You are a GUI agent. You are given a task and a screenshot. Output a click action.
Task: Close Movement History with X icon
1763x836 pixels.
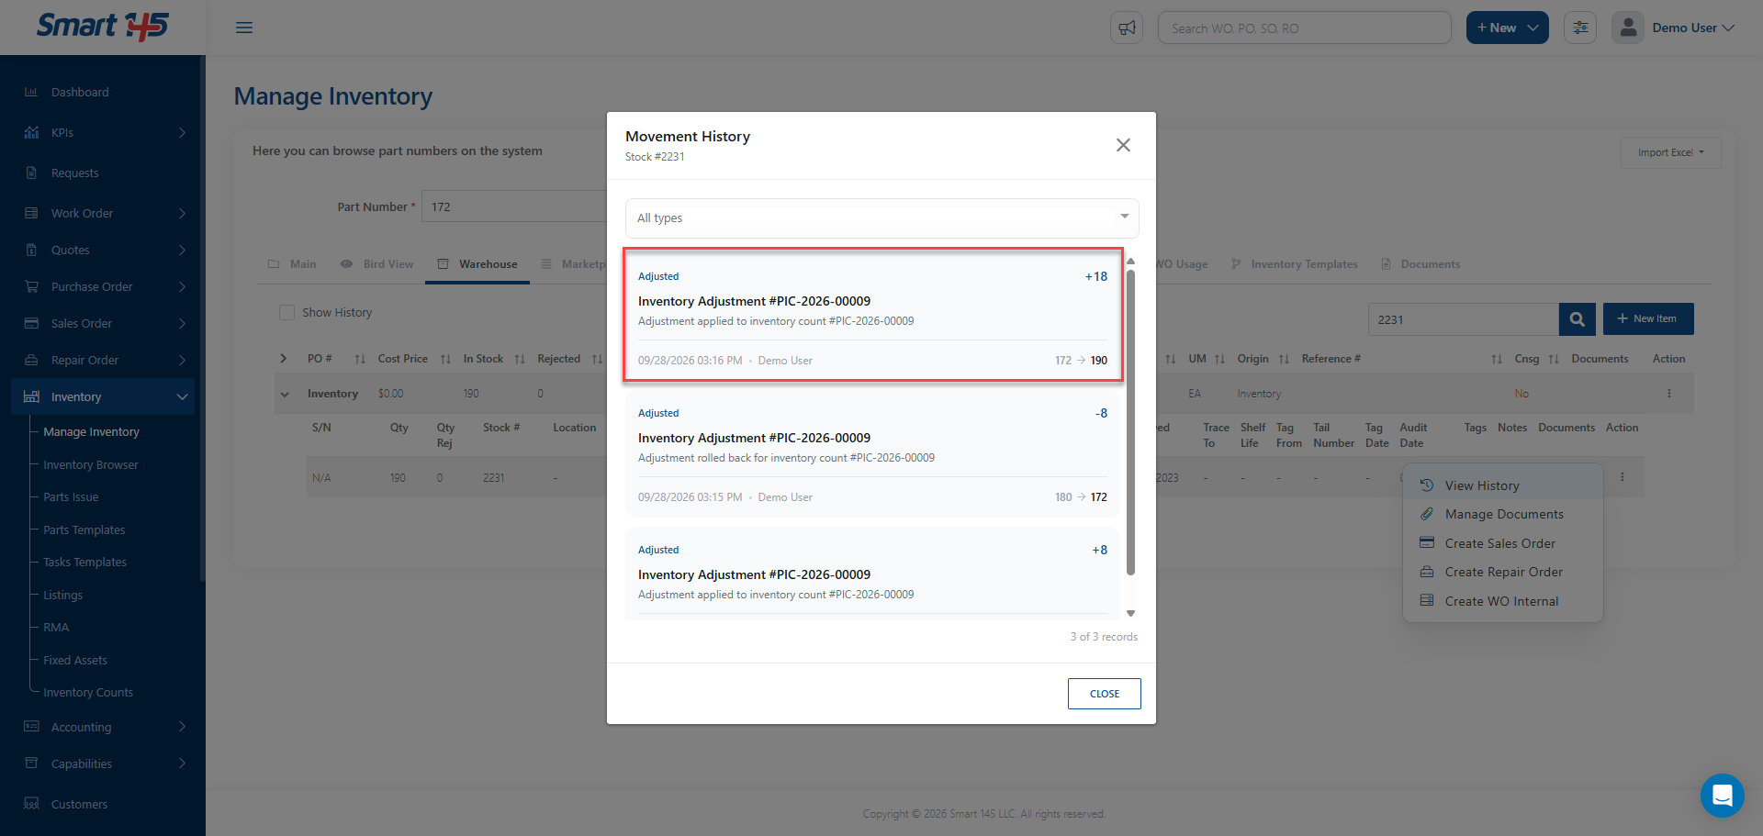[1123, 145]
